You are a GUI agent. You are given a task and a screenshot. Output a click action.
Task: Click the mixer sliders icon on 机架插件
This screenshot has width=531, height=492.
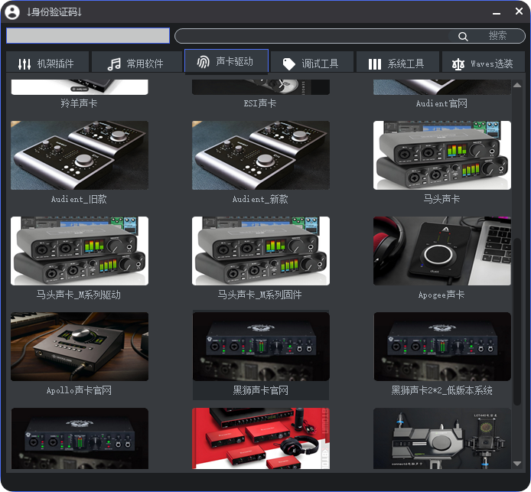click(24, 64)
